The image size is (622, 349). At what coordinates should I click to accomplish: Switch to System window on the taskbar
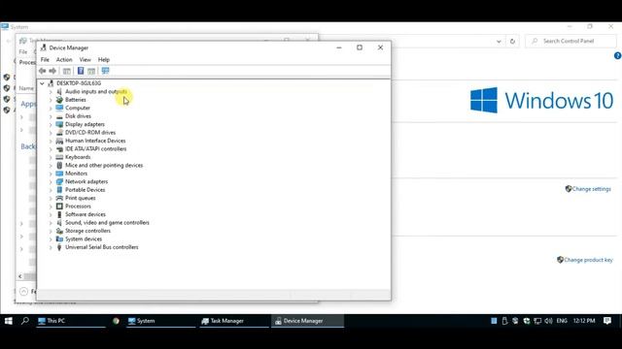[160, 321]
